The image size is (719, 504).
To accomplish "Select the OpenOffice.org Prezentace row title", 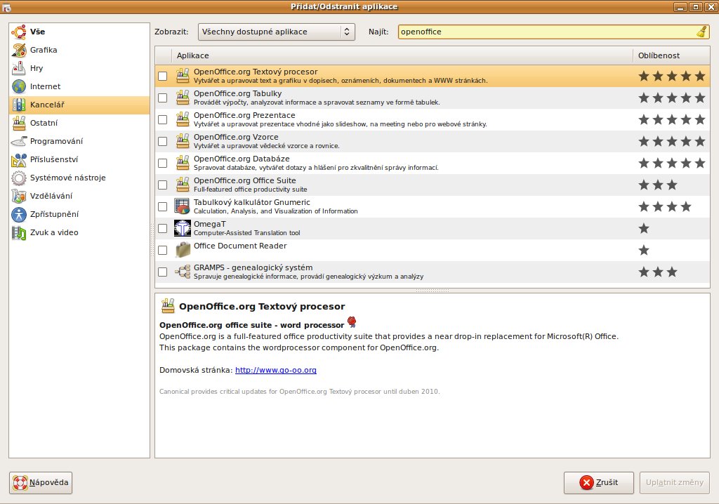I will (244, 115).
